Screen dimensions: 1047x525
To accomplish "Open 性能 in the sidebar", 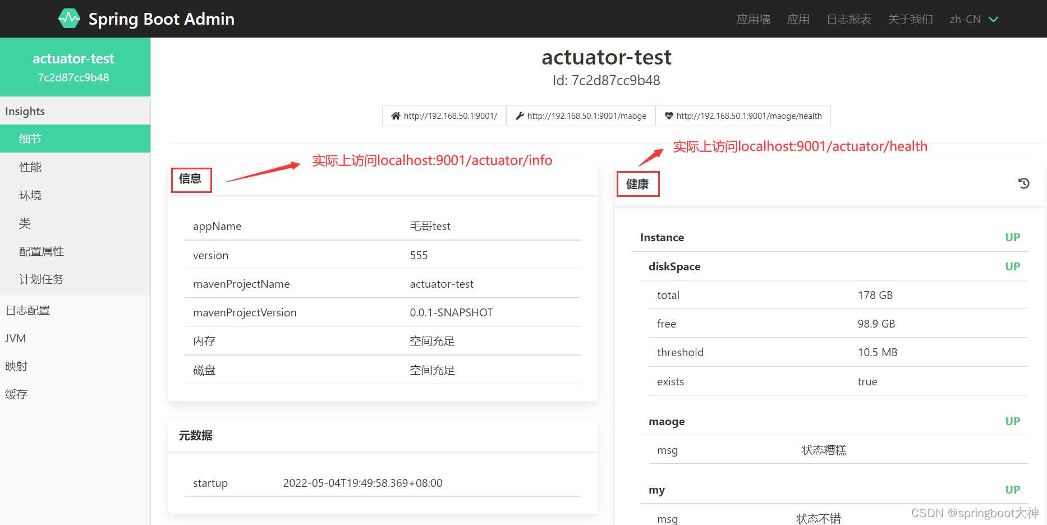I will pyautogui.click(x=75, y=167).
